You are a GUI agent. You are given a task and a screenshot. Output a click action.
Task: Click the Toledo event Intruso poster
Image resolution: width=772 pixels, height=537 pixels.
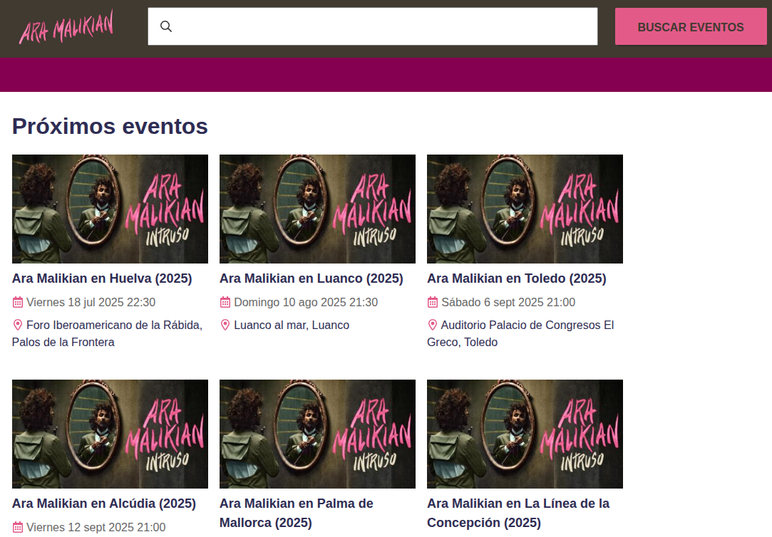coord(525,209)
